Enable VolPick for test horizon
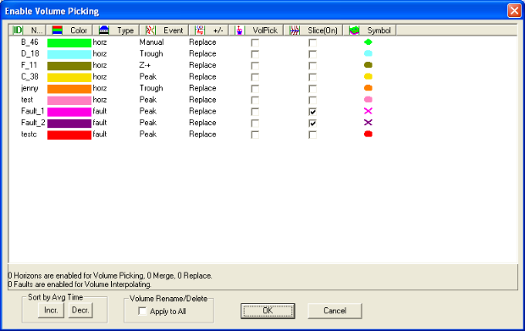The height and width of the screenshot is (331, 525). (x=255, y=101)
